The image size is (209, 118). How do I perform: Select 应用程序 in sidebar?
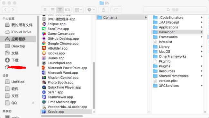pos(18,39)
